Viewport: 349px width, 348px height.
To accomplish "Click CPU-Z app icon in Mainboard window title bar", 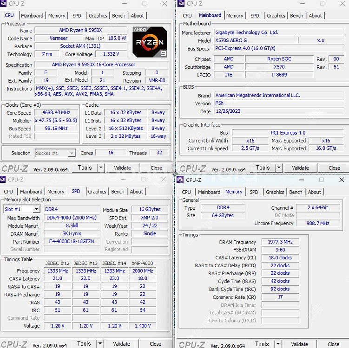I will coord(181,3).
